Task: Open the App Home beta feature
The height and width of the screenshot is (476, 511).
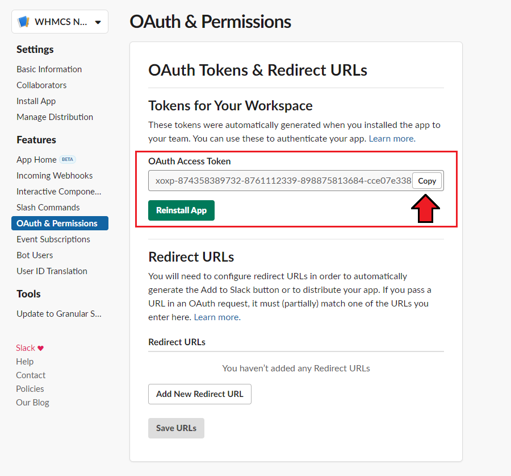Action: pos(36,160)
